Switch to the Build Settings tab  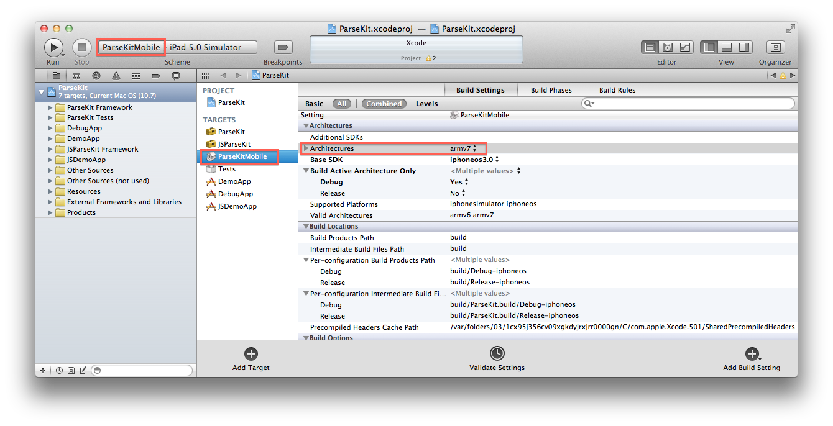point(480,90)
